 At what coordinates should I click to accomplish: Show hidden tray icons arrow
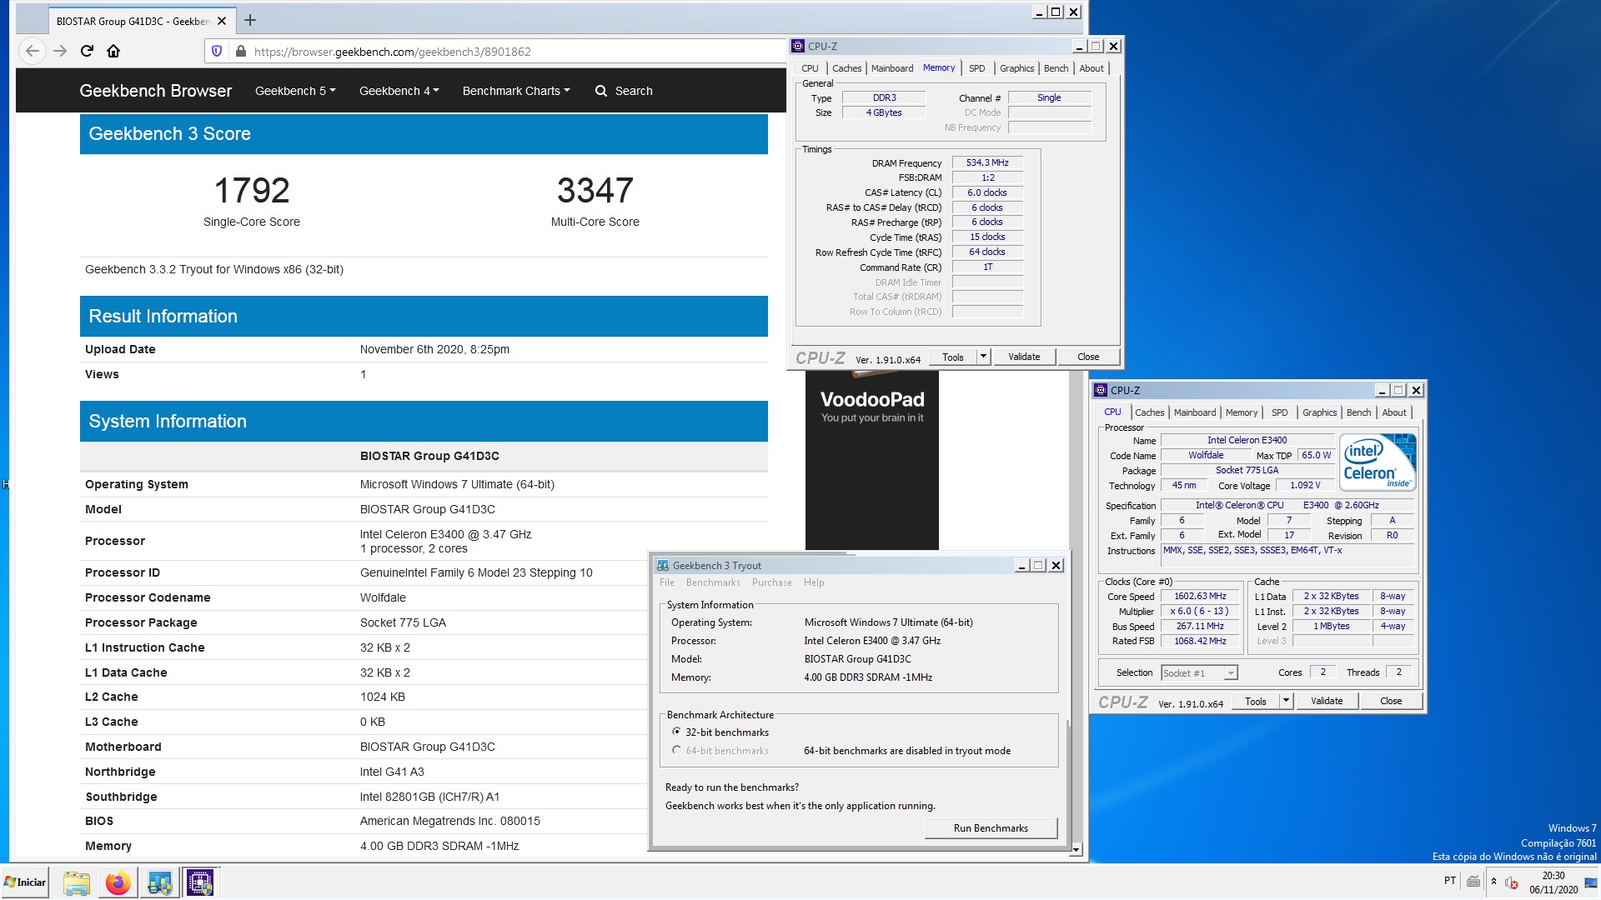(x=1493, y=882)
